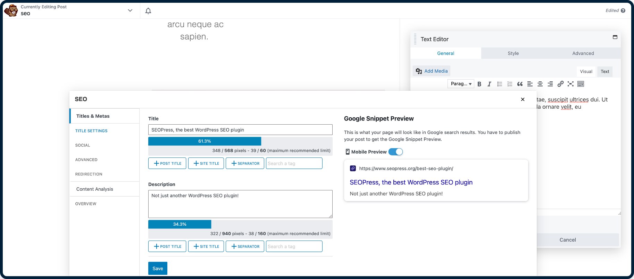Viewport: 634px width, 279px height.
Task: Add Site Title tag to Title
Action: coord(206,163)
